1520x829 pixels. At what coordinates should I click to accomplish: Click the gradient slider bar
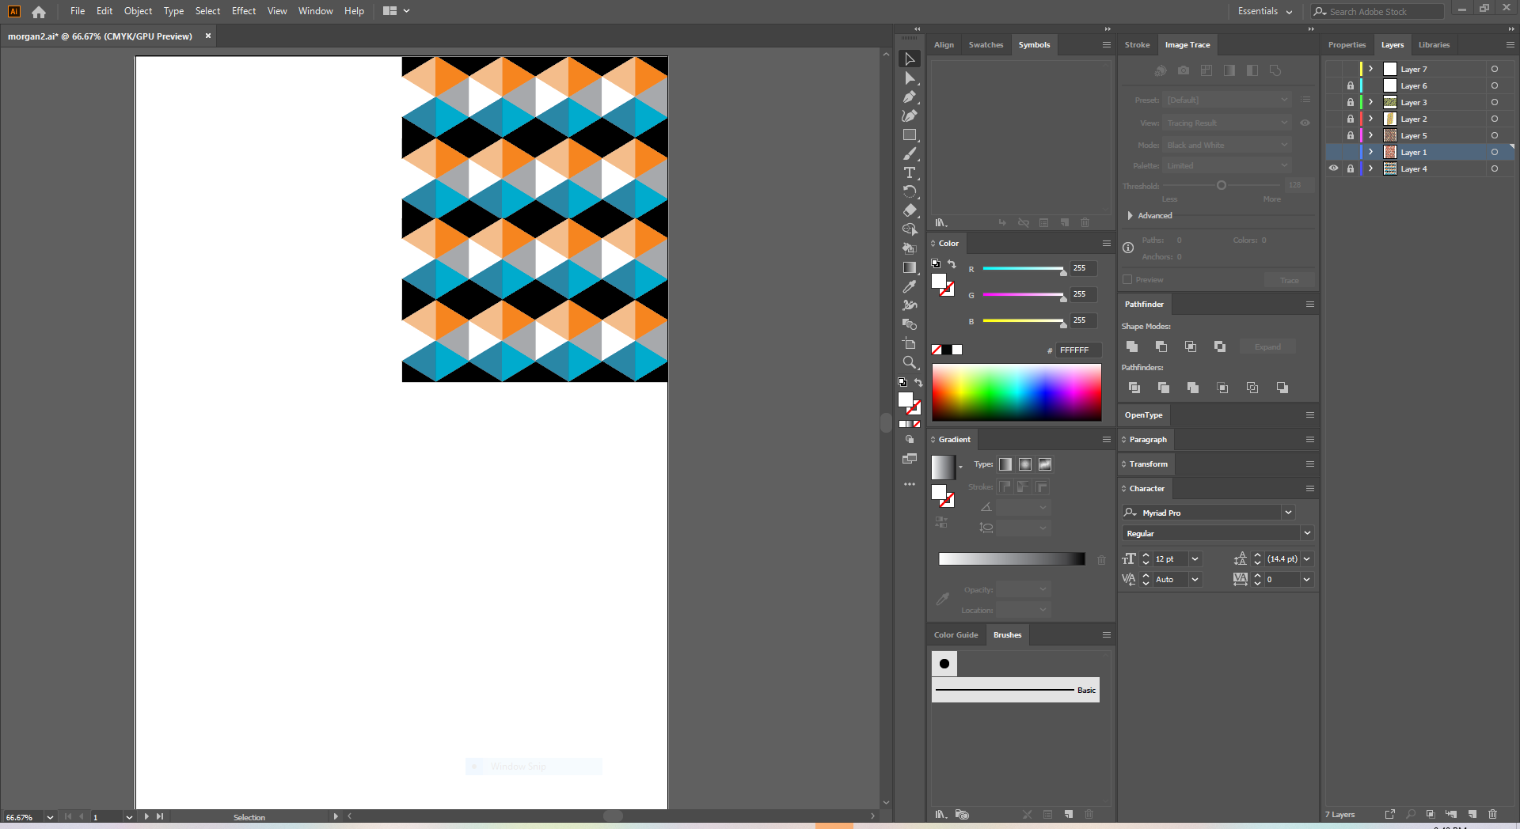[x=1012, y=559]
